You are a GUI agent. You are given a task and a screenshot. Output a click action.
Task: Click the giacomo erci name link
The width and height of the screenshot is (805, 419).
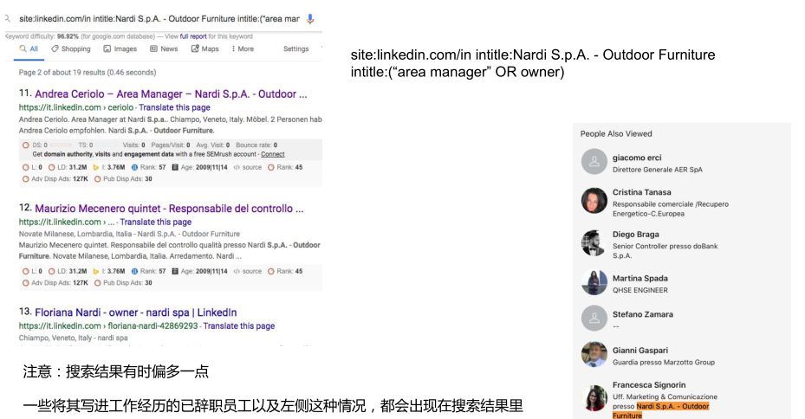coord(637,158)
